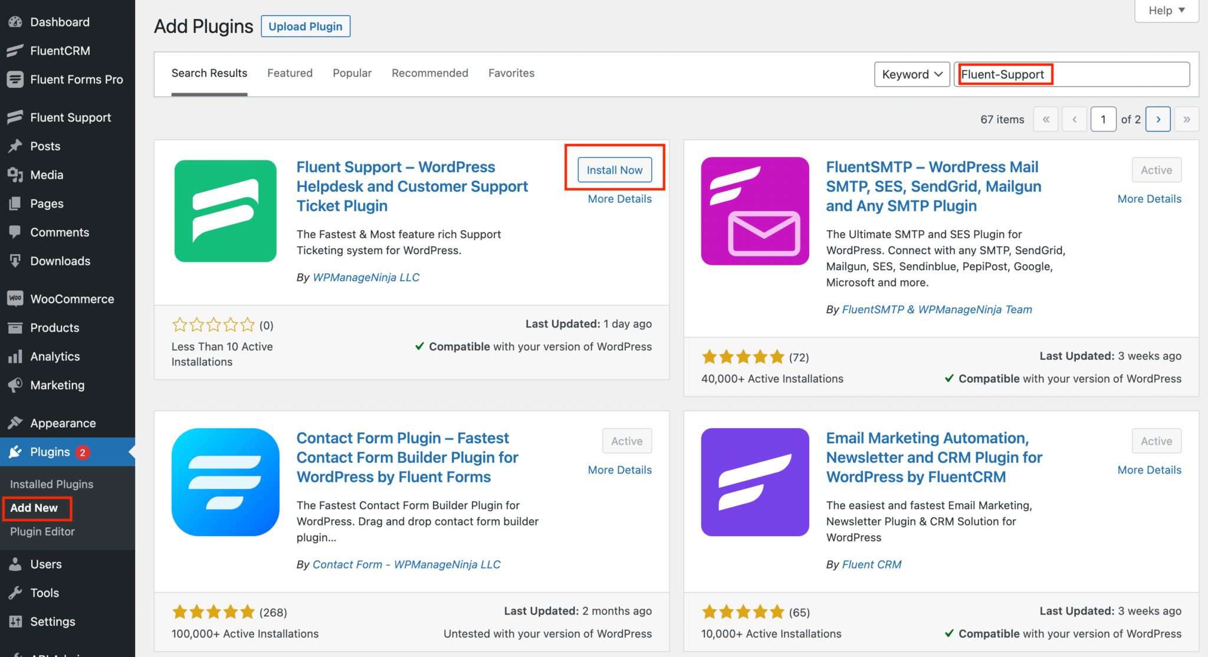This screenshot has height=657, width=1208.
Task: Open the Keyword search dropdown
Action: 911,74
